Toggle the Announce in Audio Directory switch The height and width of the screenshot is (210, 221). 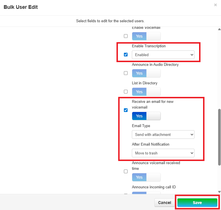pos(146,73)
